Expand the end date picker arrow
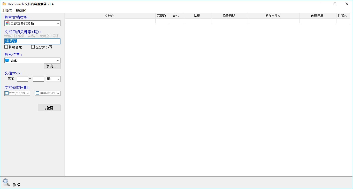This screenshot has height=189, width=353. 58,93
